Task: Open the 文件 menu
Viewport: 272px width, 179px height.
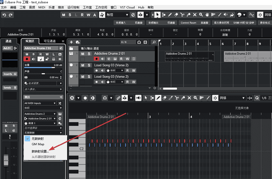Action: coord(4,7)
